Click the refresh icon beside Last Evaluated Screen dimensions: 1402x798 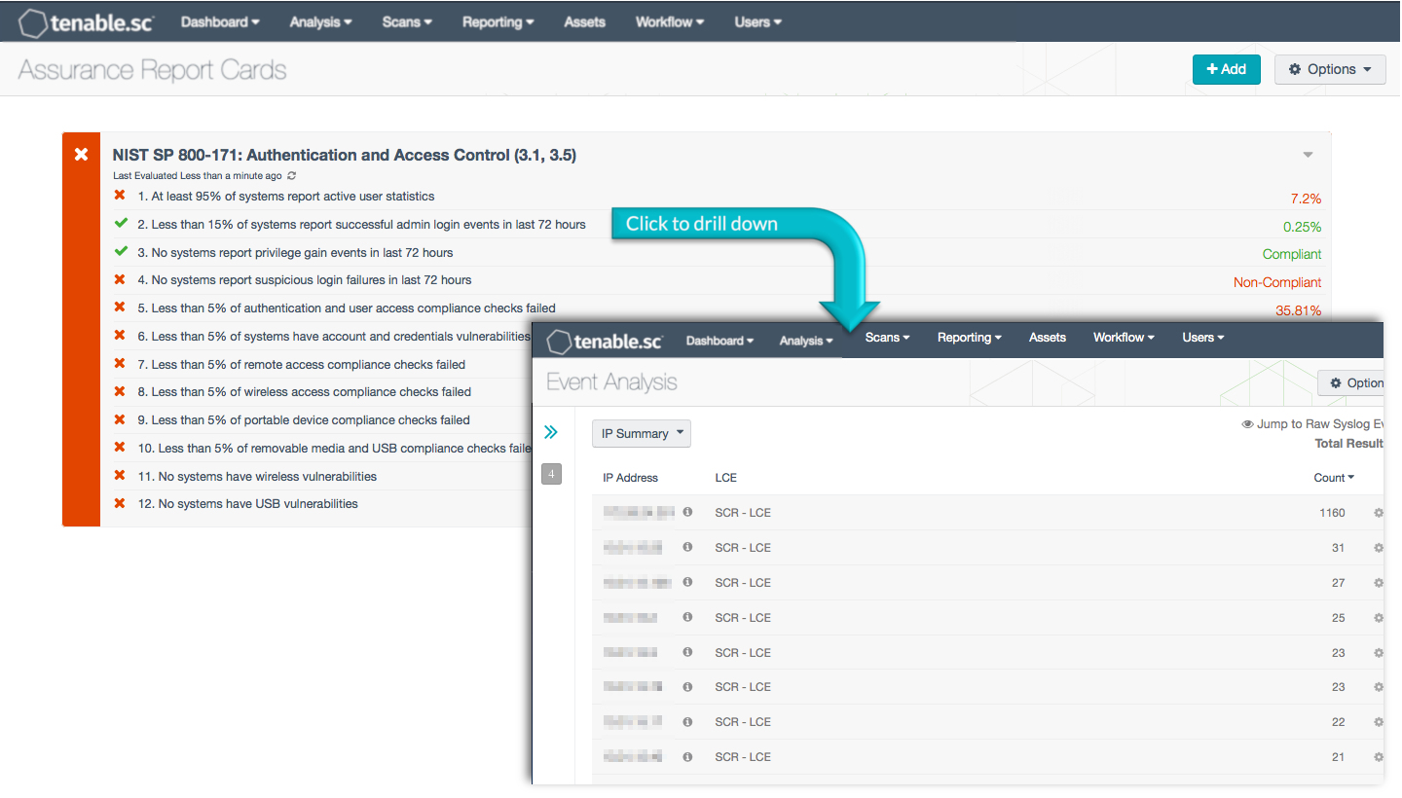tap(292, 176)
